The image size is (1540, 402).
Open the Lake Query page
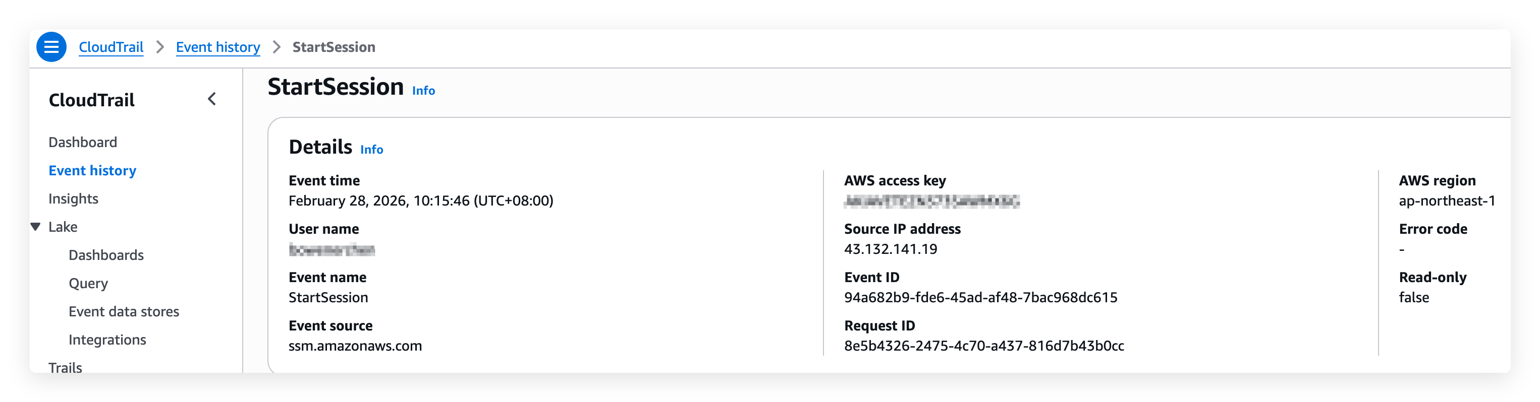click(88, 283)
